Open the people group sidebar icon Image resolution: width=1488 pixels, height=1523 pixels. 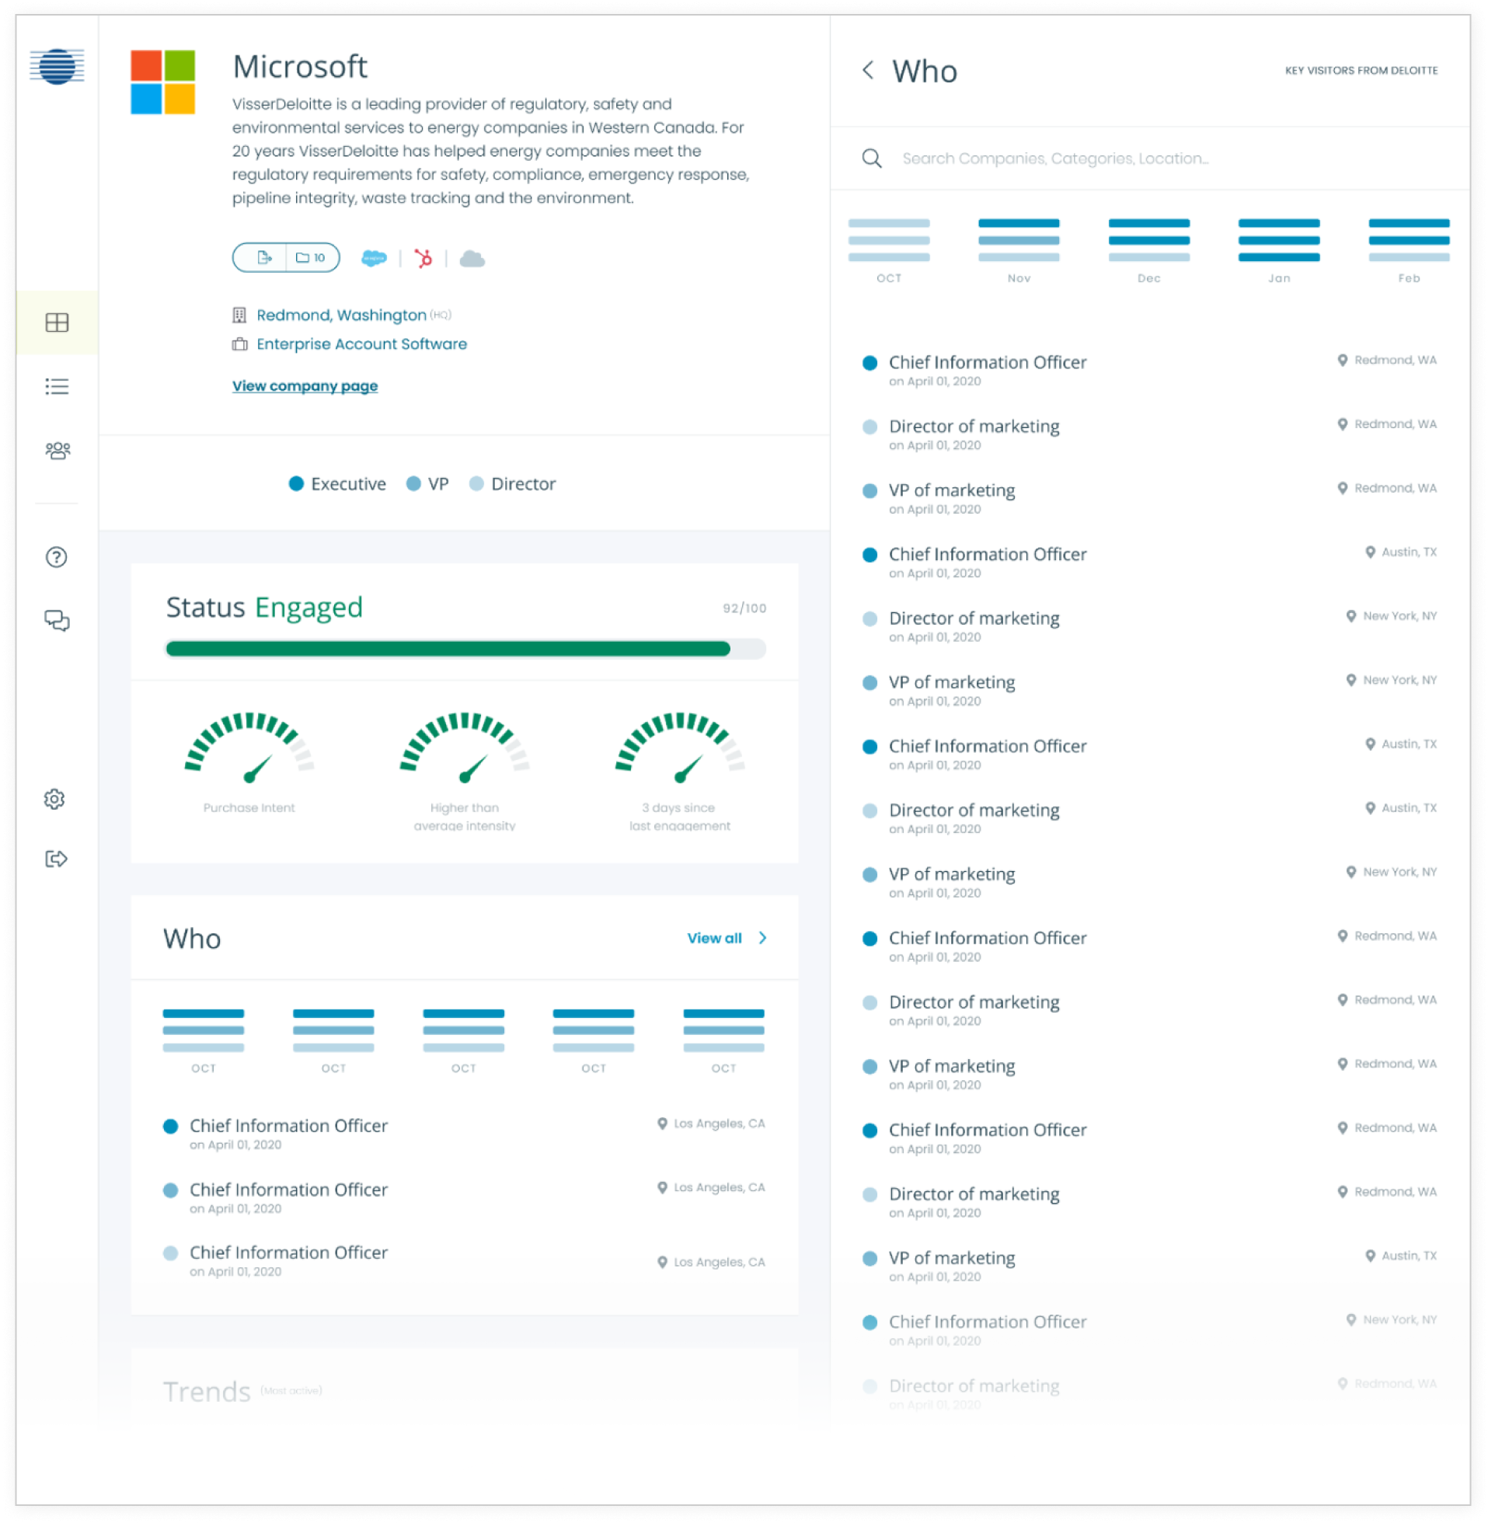[x=57, y=451]
